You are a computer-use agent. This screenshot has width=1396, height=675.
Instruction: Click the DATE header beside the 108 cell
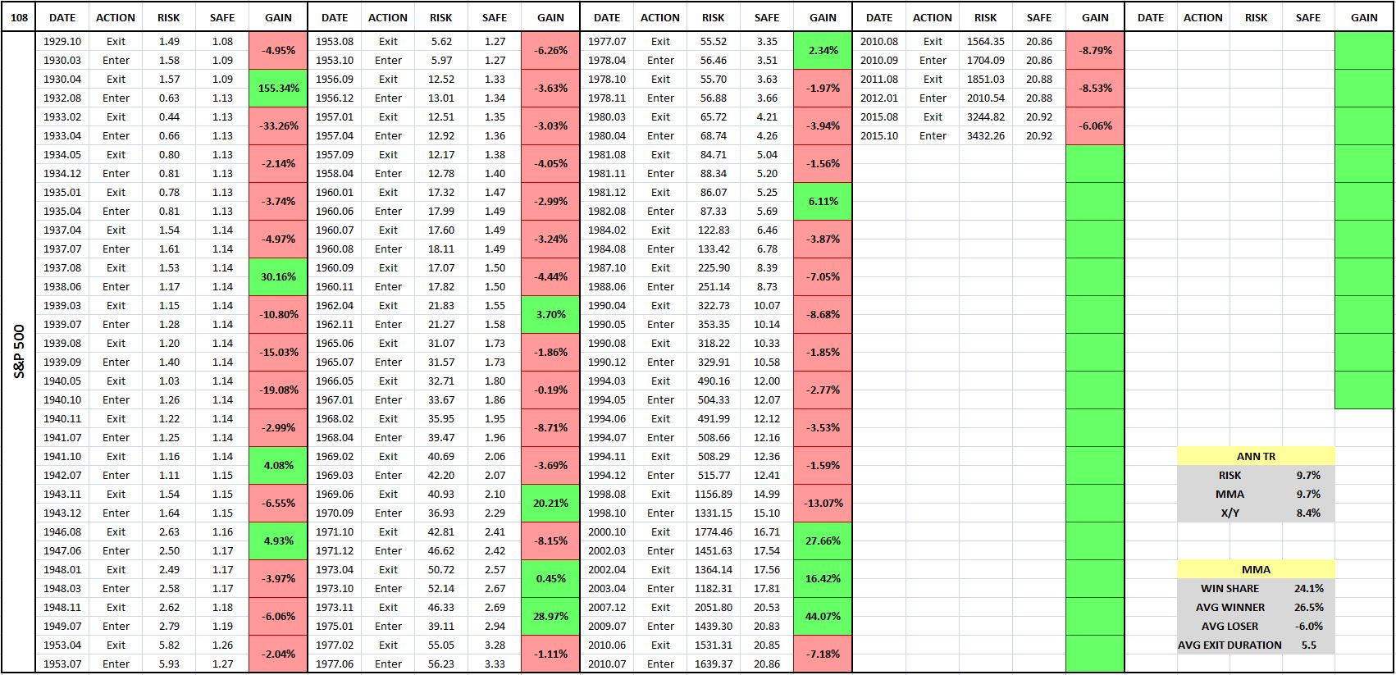tap(62, 17)
